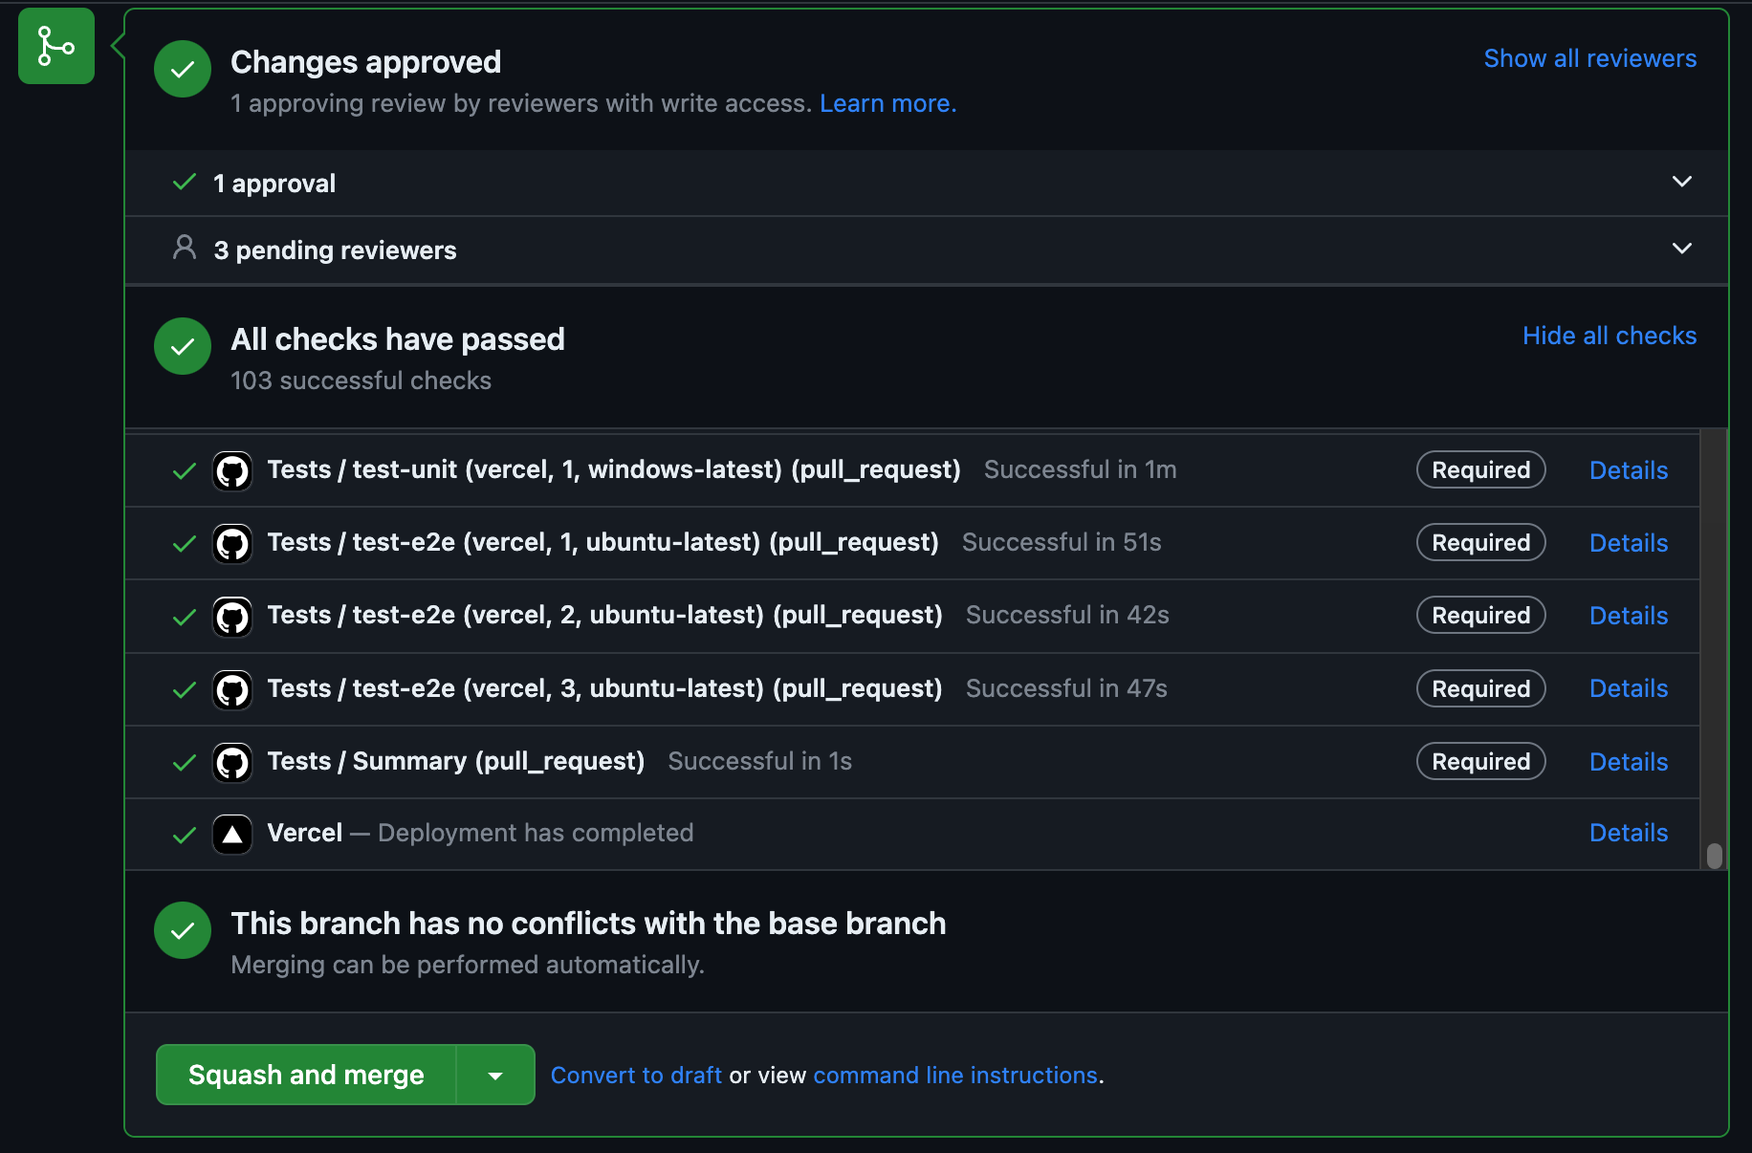Click green check beside no conflicts message

pos(182,929)
